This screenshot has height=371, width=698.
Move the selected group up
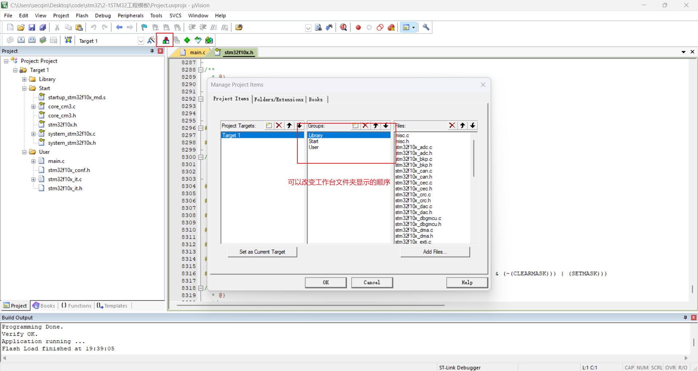[376, 125]
